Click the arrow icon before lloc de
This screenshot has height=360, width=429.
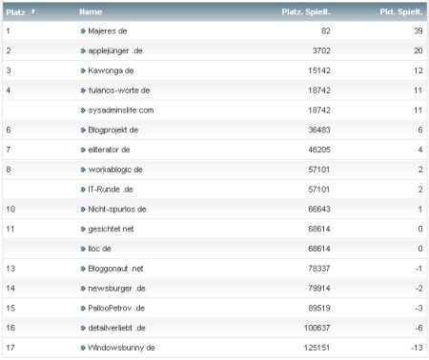[83, 249]
